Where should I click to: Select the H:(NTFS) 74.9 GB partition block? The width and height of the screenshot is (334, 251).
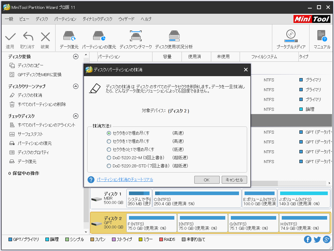304,223
